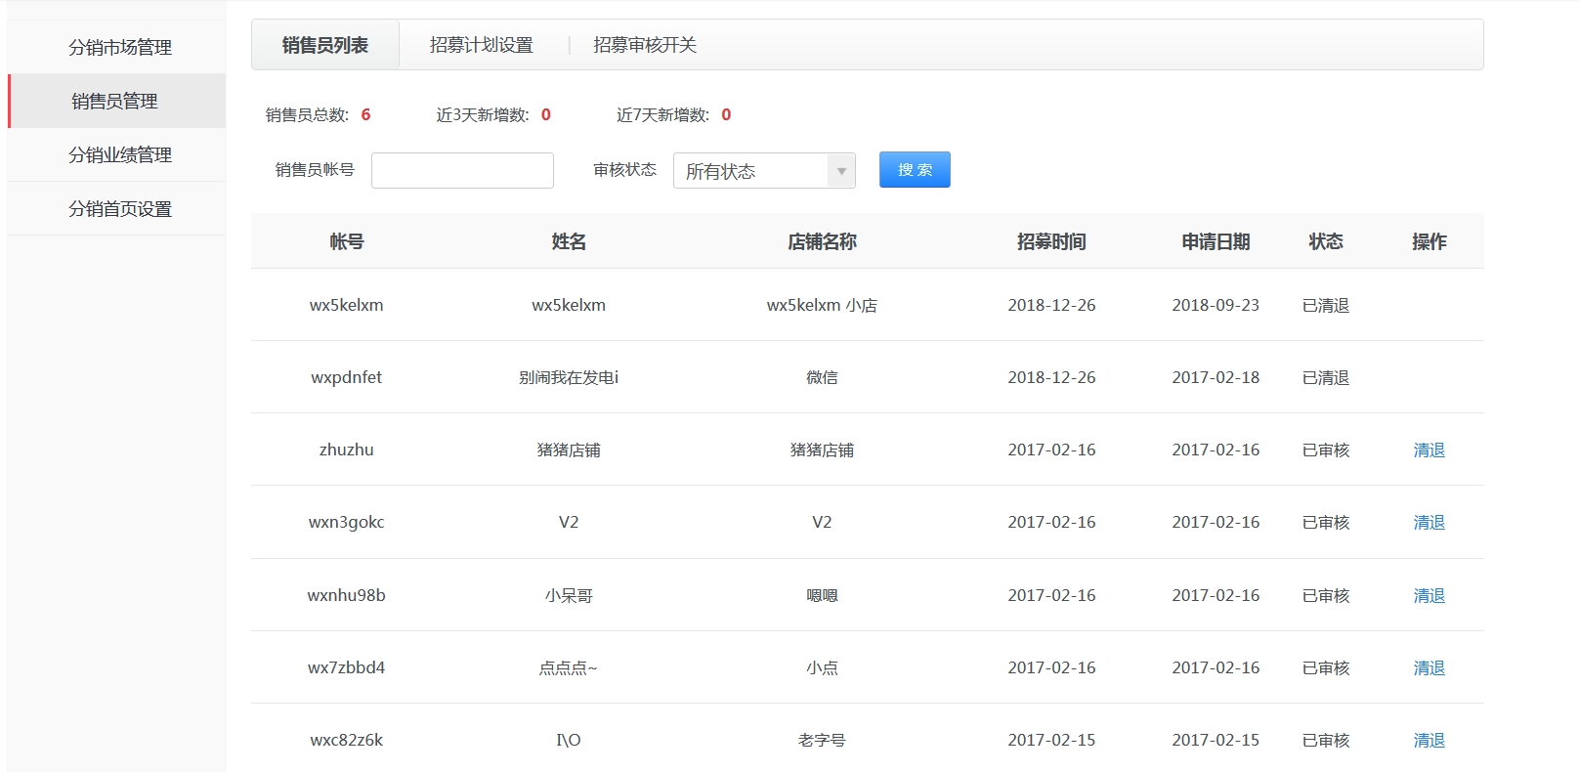Click the 姓名 column header
Screen dimensions: 1579x772
(x=569, y=241)
